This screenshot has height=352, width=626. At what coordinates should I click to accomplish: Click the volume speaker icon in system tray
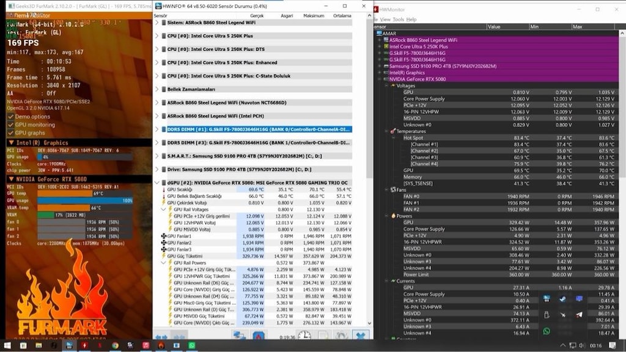tap(582, 345)
